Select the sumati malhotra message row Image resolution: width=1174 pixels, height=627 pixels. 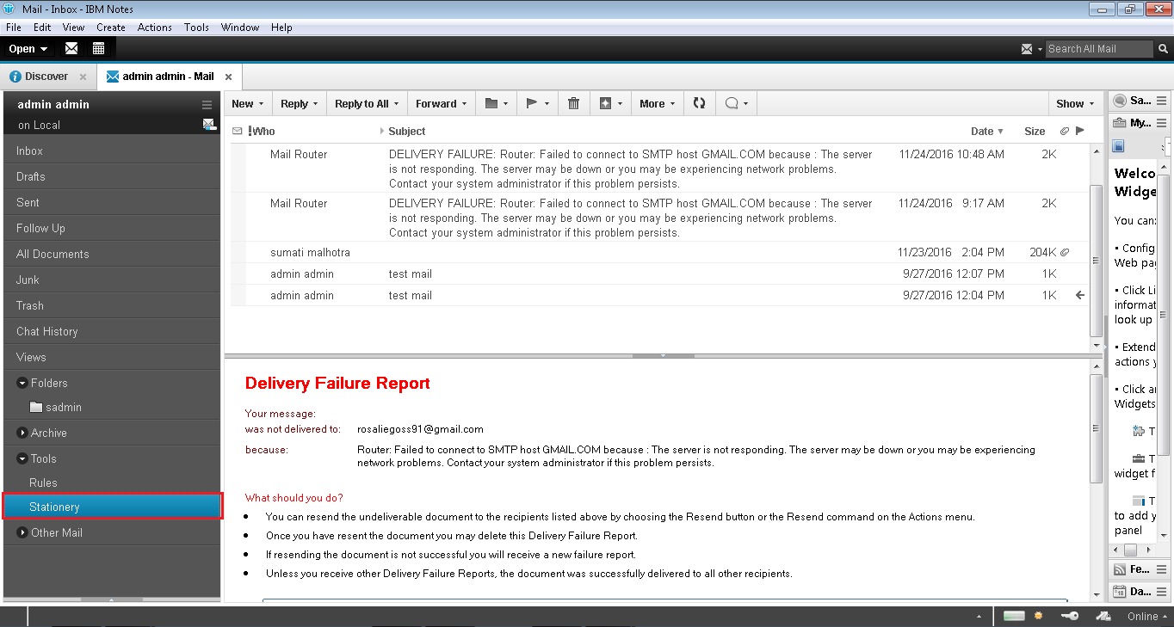[659, 252]
